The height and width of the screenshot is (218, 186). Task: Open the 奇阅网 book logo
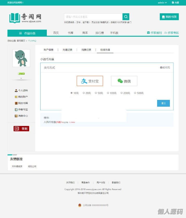[x=25, y=18]
